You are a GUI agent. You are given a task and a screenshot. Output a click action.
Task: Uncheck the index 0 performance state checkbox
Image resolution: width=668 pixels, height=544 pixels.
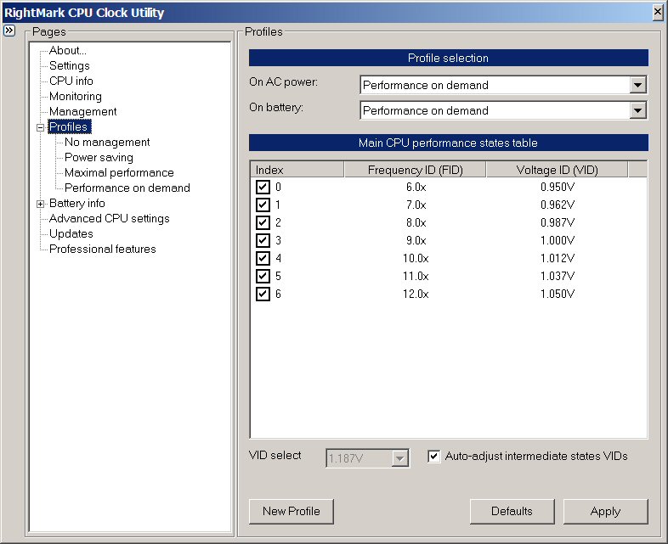tap(263, 187)
